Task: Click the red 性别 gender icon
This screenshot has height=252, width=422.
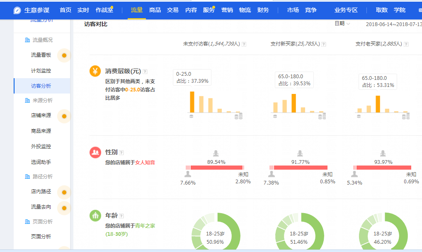Action: pos(95,152)
